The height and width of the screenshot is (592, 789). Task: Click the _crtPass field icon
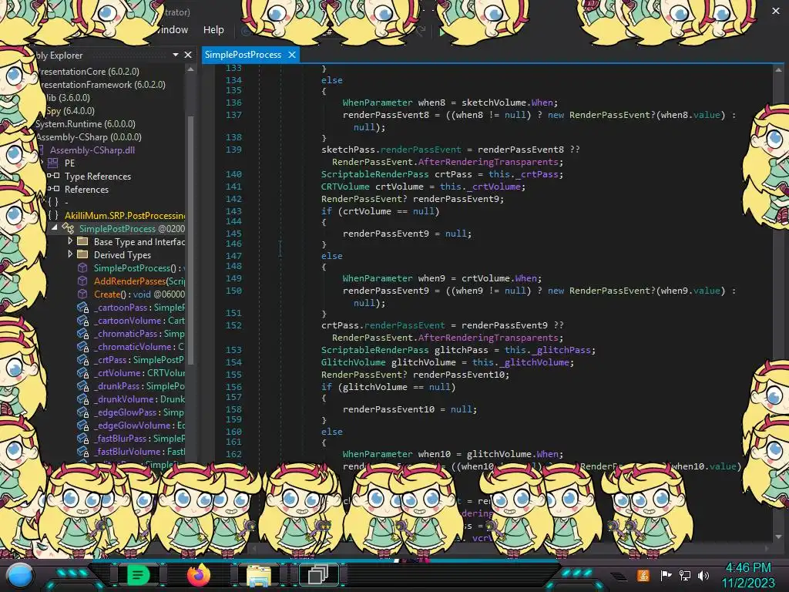[x=83, y=359]
